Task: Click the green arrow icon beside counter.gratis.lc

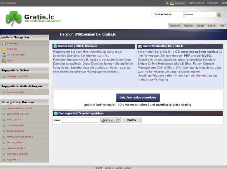Action: (4, 125)
